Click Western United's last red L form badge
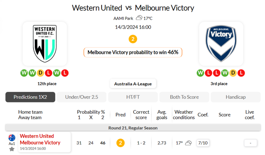 (x=65, y=73)
